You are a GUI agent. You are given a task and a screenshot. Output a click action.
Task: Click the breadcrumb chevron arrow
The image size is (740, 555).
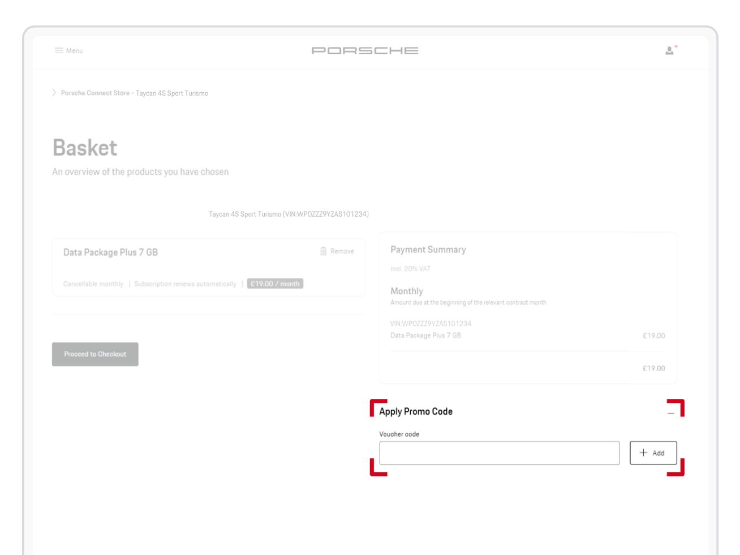pos(54,92)
